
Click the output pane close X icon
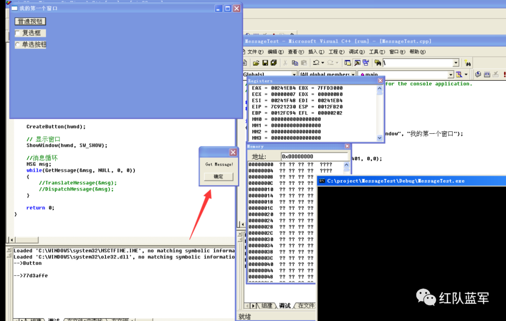pos(9,250)
